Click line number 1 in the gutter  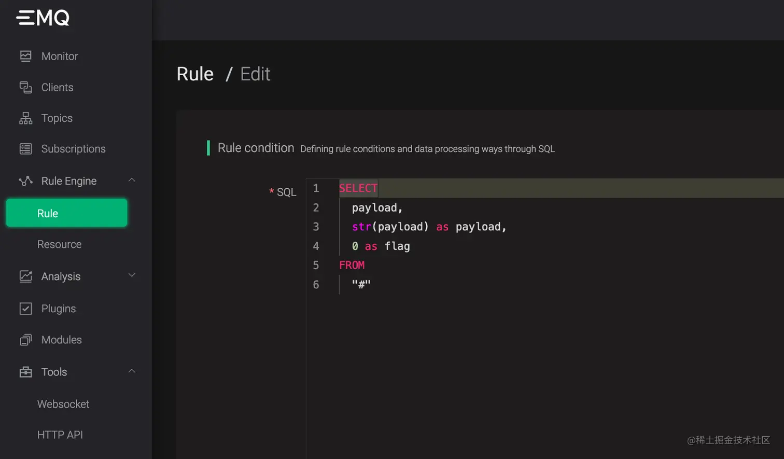point(316,188)
